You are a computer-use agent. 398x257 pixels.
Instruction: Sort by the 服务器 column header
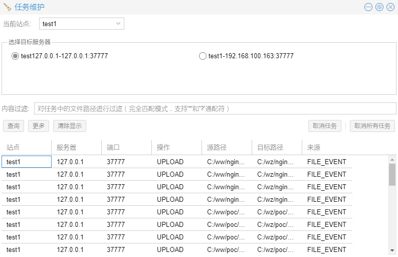76,148
